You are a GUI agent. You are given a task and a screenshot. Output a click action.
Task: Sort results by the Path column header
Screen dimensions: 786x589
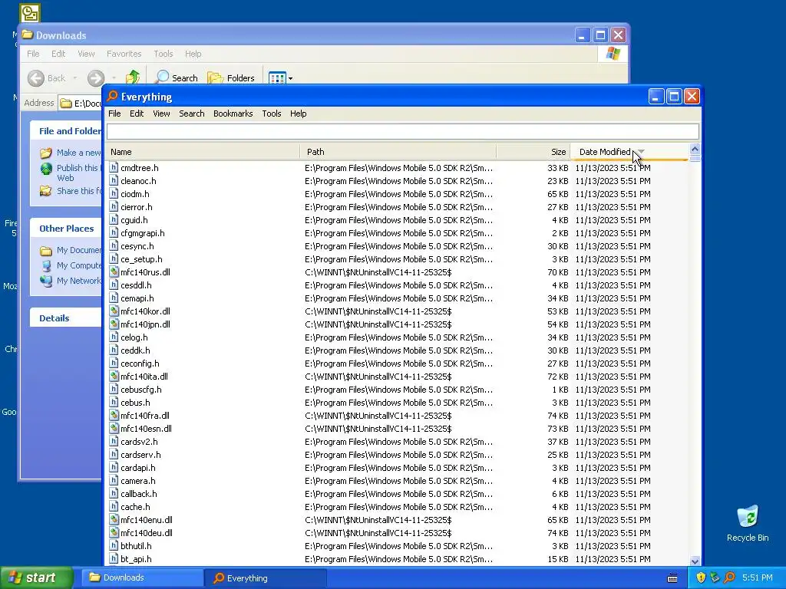click(398, 152)
